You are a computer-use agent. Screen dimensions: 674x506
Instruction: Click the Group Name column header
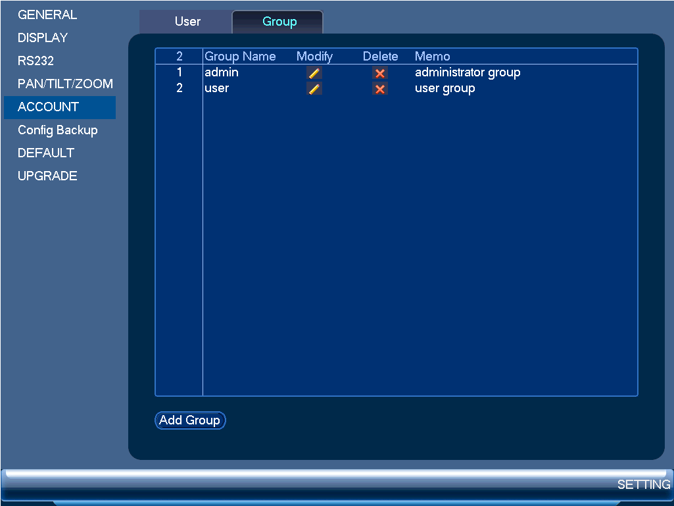pos(240,57)
